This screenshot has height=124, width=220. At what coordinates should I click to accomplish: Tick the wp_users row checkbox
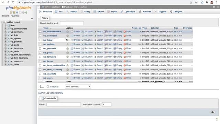(x=40, y=78)
